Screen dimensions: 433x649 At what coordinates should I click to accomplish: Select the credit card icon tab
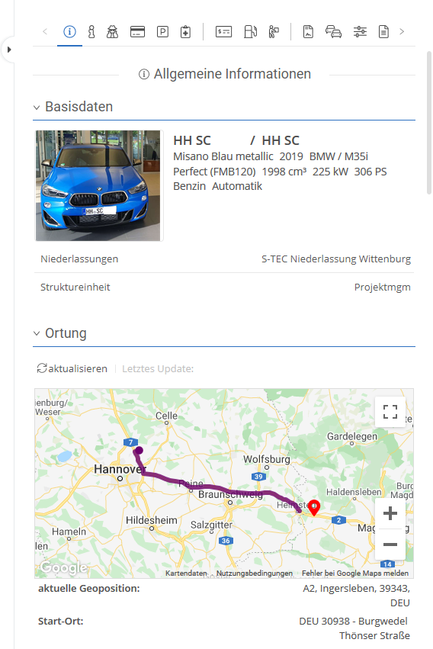pyautogui.click(x=137, y=31)
